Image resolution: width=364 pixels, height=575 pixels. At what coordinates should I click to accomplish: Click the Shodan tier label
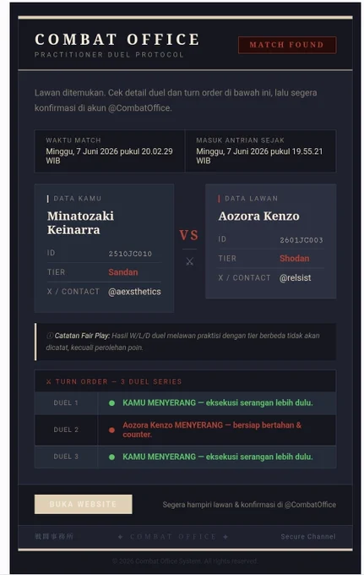[295, 259]
